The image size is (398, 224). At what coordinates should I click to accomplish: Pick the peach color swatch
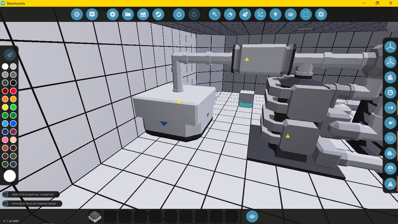coord(13,140)
